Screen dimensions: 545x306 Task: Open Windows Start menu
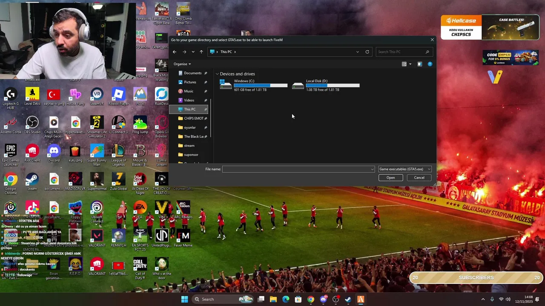tap(184, 299)
